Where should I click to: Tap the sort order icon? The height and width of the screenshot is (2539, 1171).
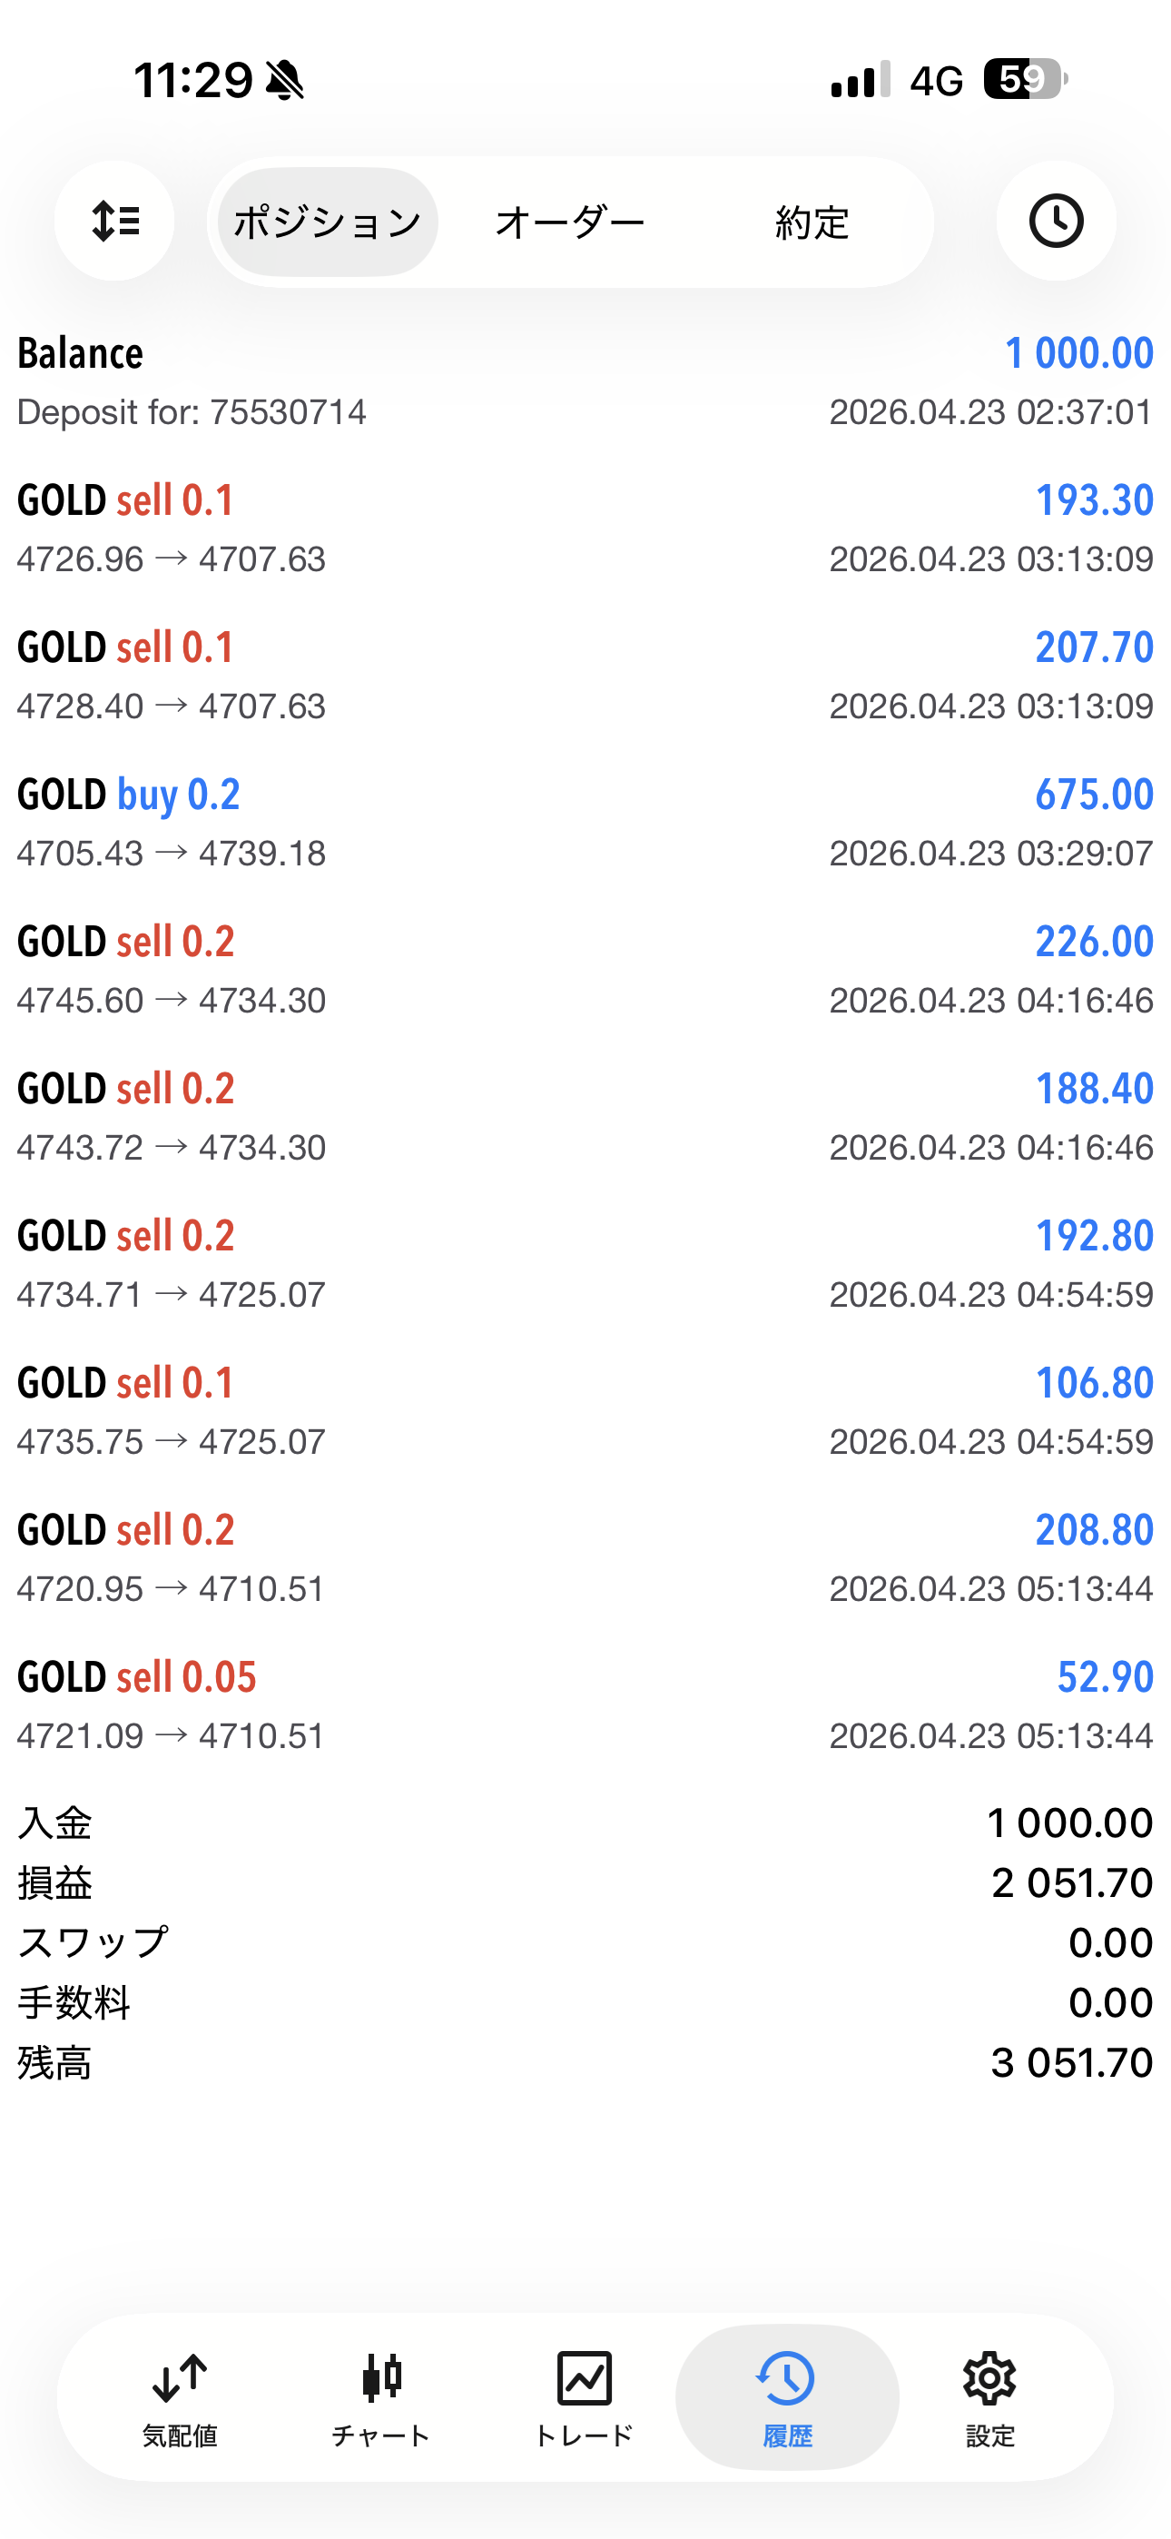tap(114, 221)
